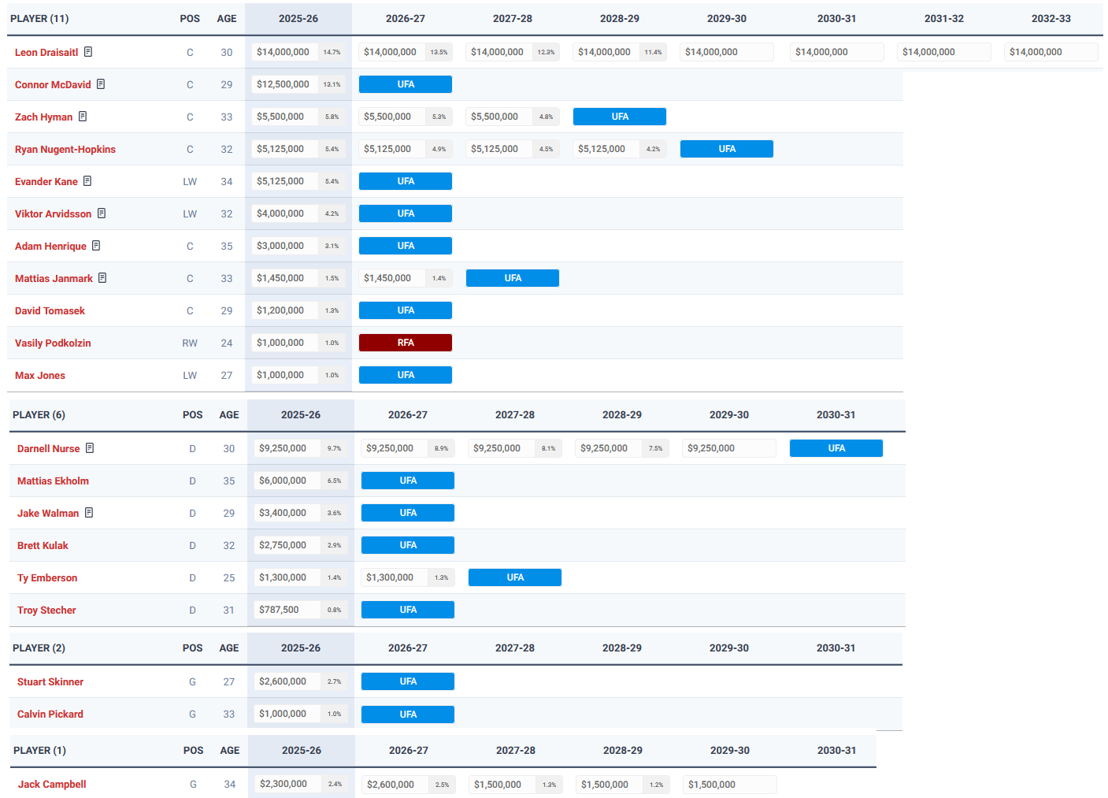
Task: Open Leon Draisaitl's player page
Action: click(46, 53)
